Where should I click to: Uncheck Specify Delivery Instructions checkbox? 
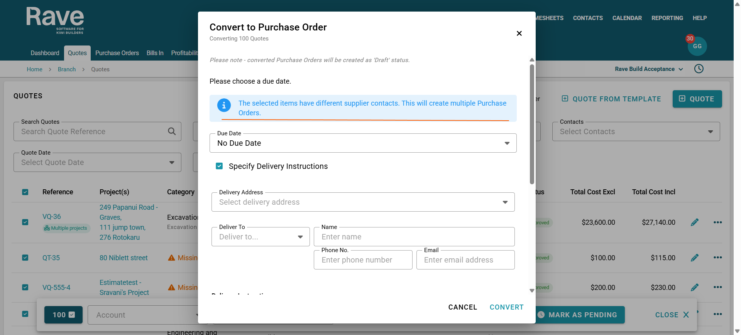coord(219,166)
